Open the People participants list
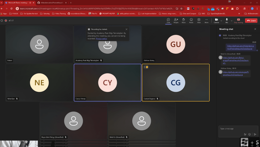 [x=176, y=21]
